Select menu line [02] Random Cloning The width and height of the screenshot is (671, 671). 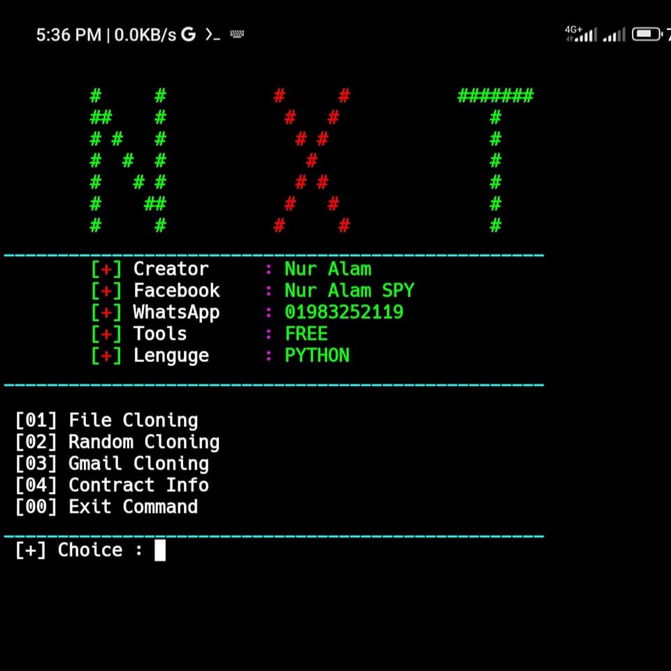tap(117, 442)
